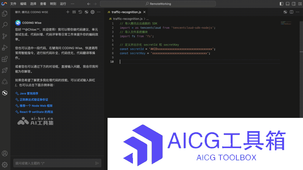This screenshot has width=303, height=170.
Task: Open the Search view in activity bar
Action: pyautogui.click(x=5, y=25)
